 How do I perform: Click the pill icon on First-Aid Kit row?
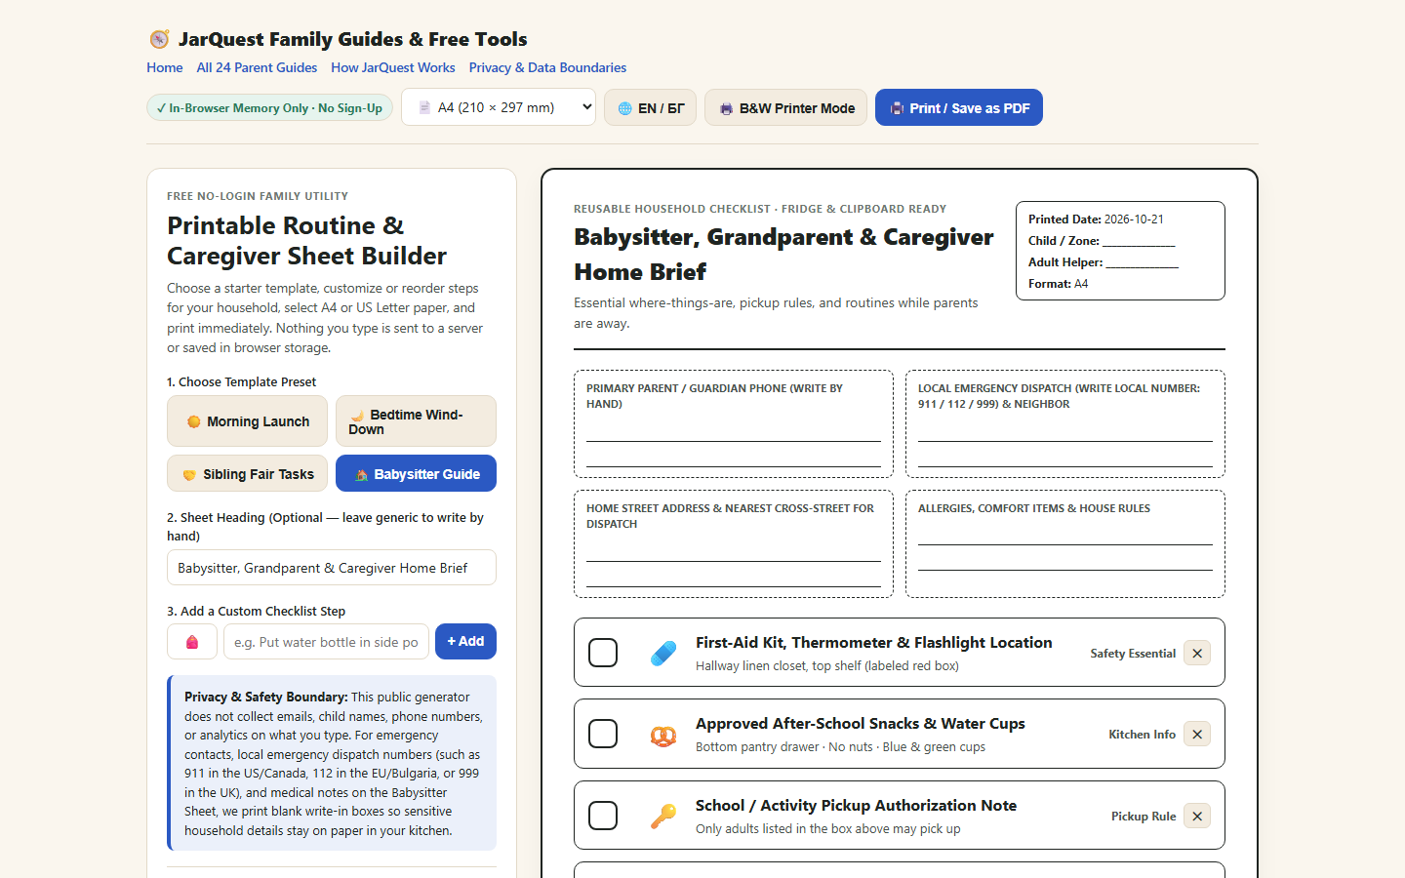pyautogui.click(x=663, y=654)
